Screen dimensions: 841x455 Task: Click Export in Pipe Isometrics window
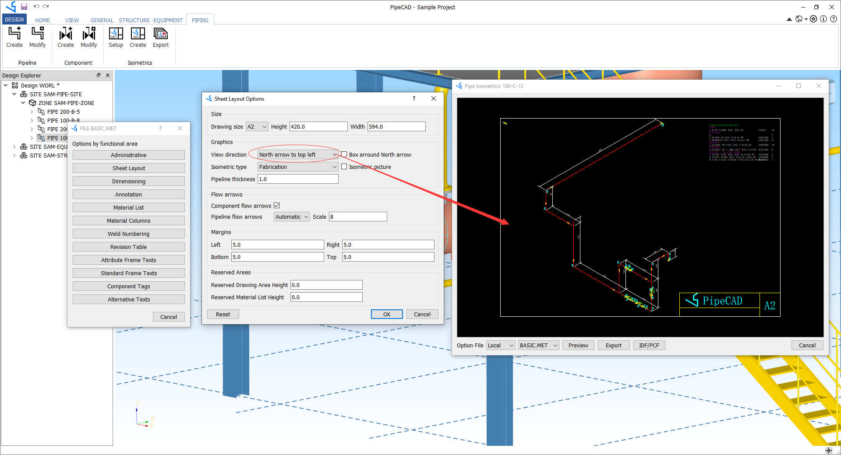(x=614, y=345)
